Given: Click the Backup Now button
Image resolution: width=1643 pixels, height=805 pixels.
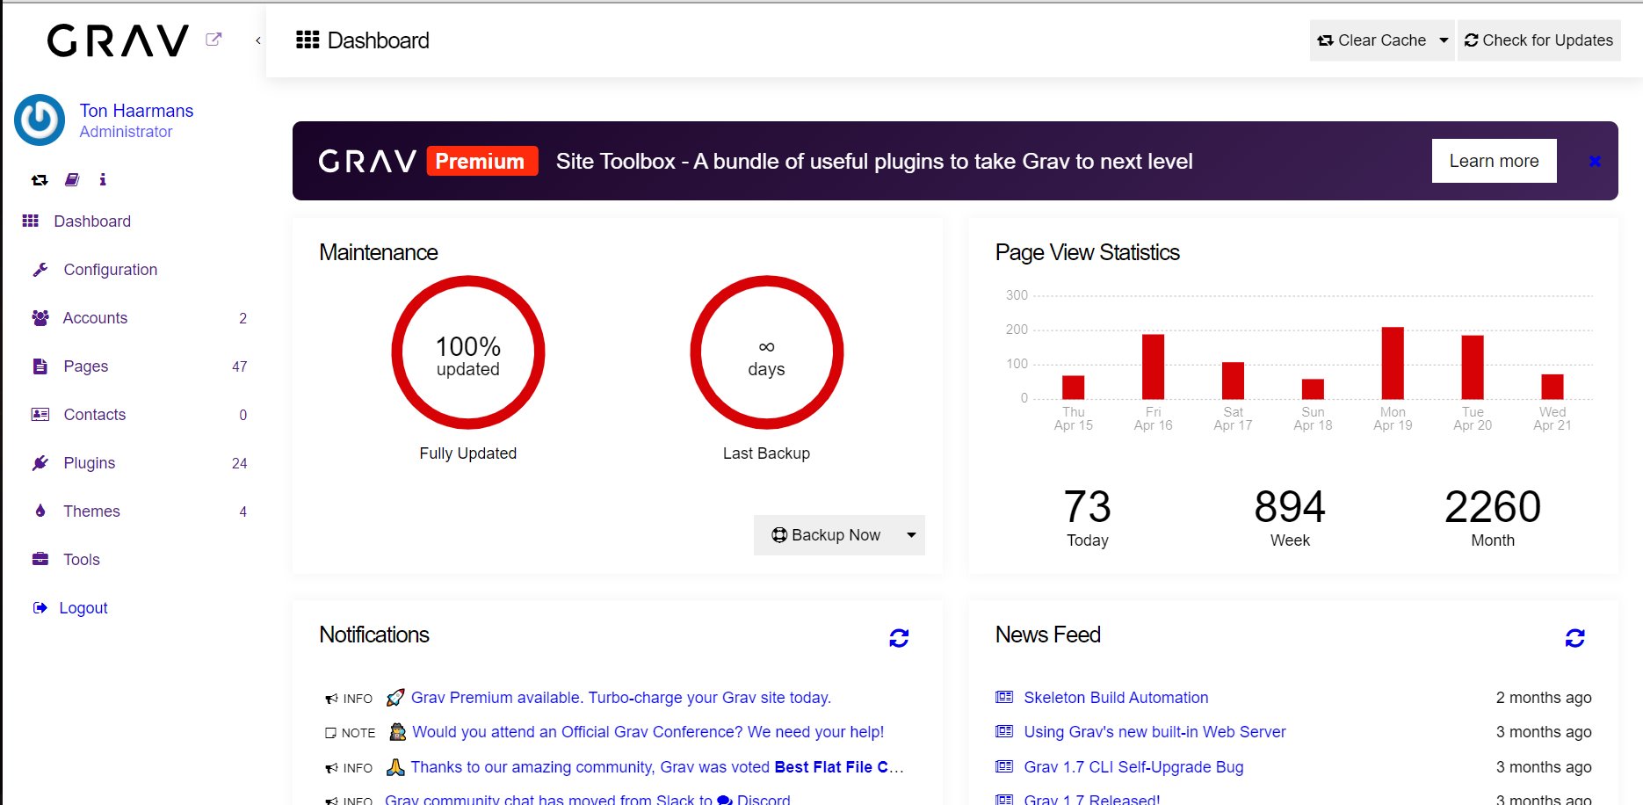Looking at the screenshot, I should pyautogui.click(x=826, y=535).
